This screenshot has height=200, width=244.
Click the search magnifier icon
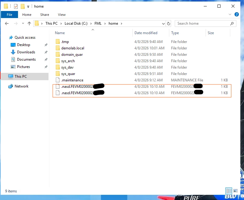tap(232, 23)
